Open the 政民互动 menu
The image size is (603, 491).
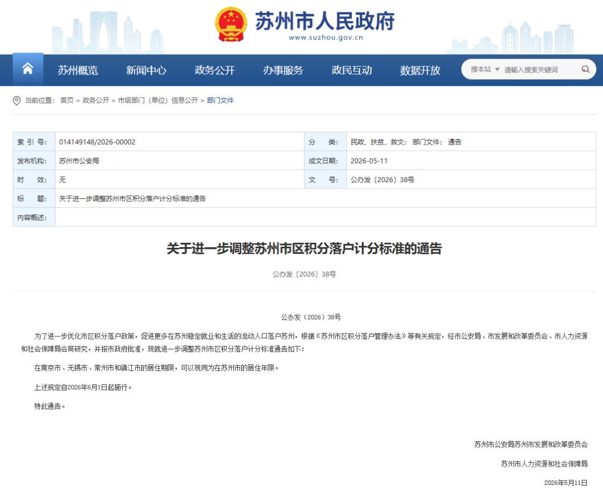pos(352,70)
